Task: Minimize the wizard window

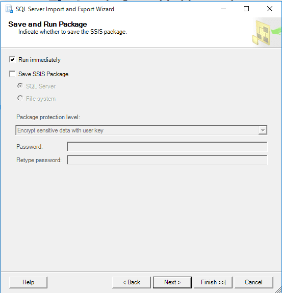Action: (223, 9)
